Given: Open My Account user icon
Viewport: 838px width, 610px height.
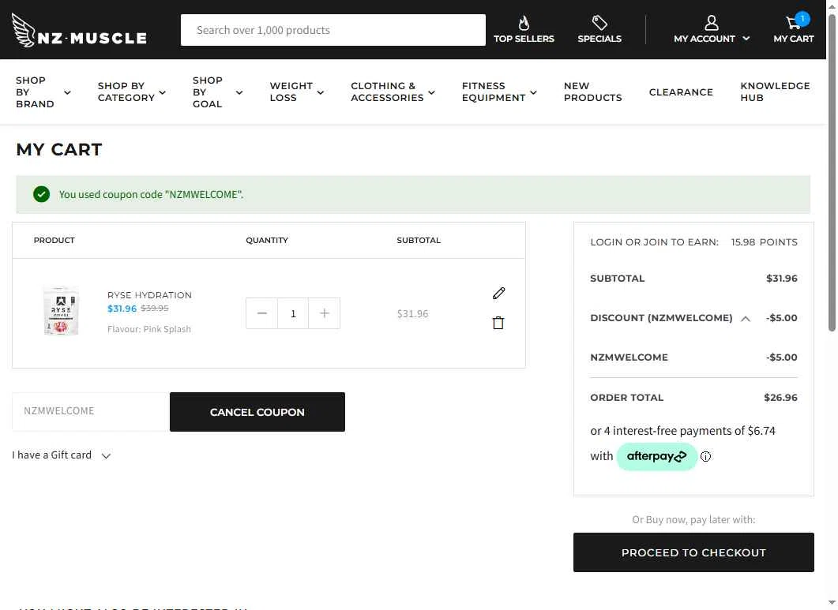Looking at the screenshot, I should (712, 23).
